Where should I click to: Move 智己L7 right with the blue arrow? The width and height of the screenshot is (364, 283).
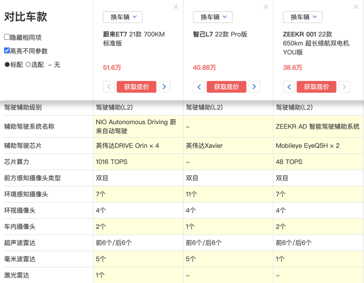(x=254, y=87)
